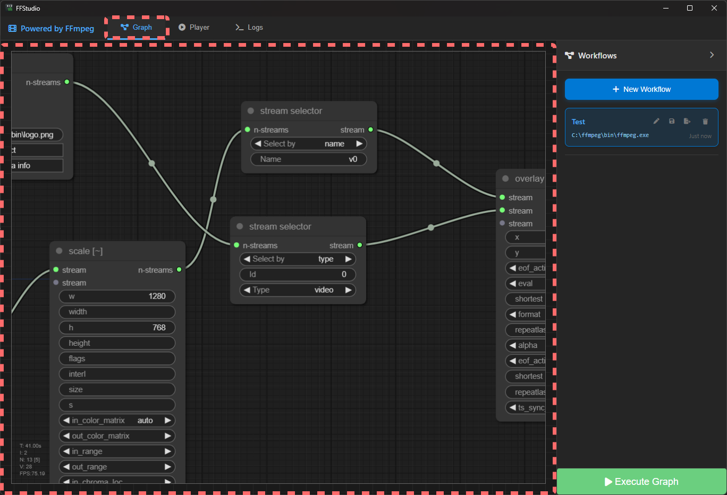
Task: Step Type video to previous option arrow
Action: (247, 289)
